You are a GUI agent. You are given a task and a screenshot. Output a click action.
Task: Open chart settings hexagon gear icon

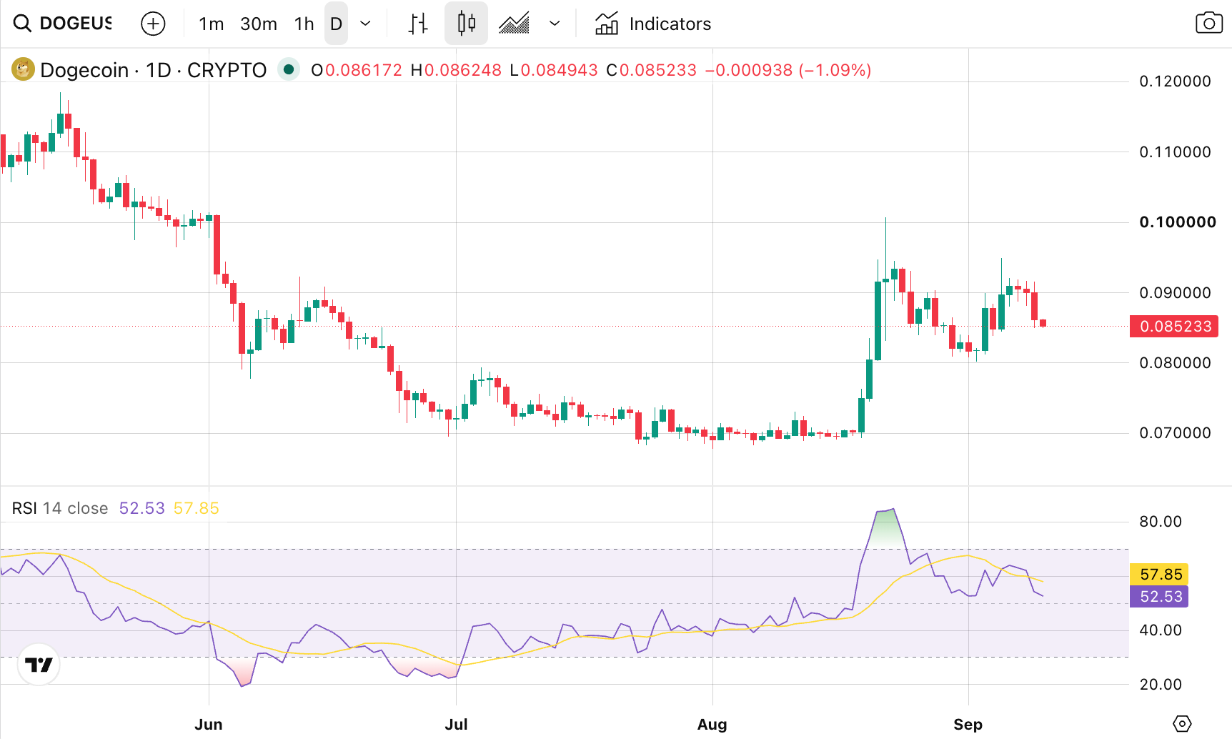(1182, 723)
